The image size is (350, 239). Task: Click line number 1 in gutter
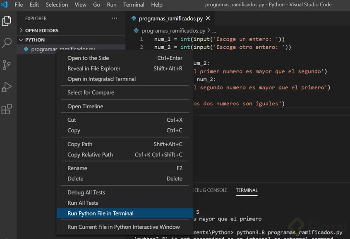(141, 39)
